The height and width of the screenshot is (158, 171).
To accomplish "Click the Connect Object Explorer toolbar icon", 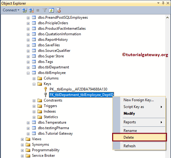I will click(x=24, y=10).
